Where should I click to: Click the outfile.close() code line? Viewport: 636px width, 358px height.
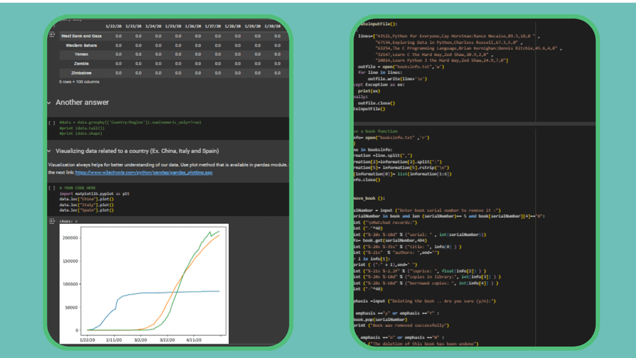coord(376,103)
